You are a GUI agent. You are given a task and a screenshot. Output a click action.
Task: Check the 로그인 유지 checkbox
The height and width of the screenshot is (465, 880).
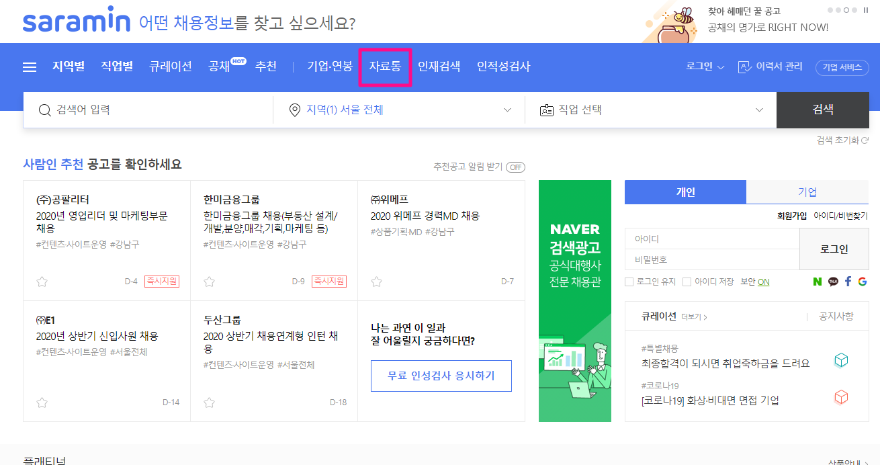click(x=629, y=282)
